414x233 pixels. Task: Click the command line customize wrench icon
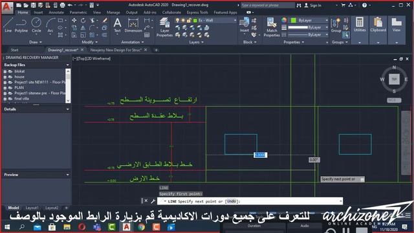pos(153,201)
